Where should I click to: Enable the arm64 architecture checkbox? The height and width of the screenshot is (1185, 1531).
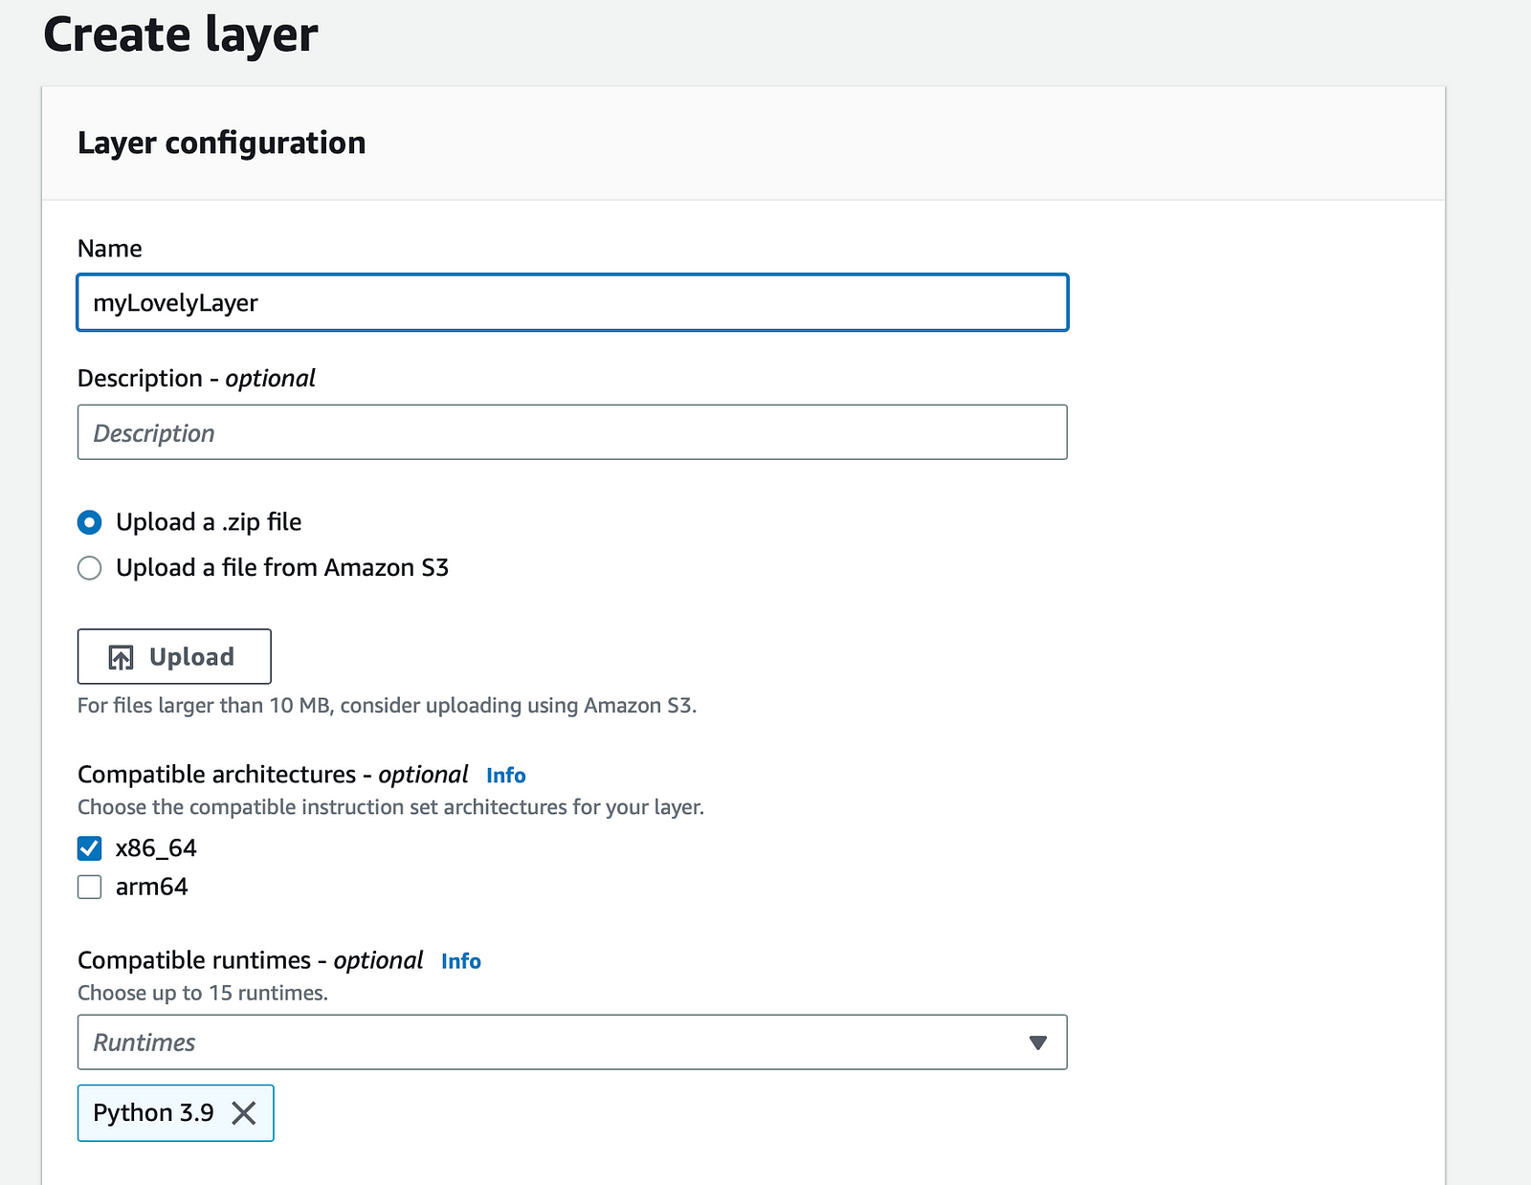[x=90, y=888]
